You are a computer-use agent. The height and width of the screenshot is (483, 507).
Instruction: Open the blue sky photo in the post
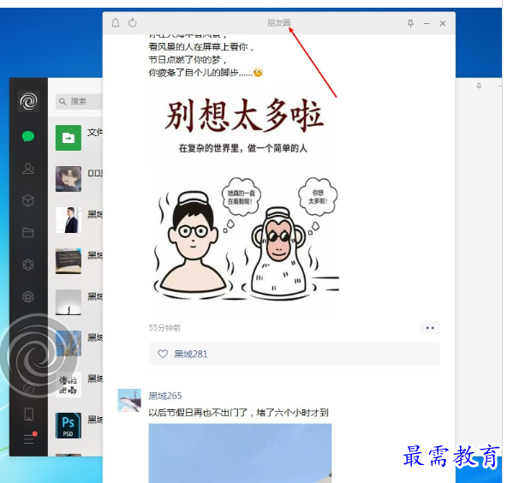[x=240, y=453]
